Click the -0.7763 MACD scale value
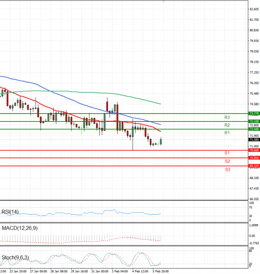Viewport: 260px width, 274px height. pyautogui.click(x=254, y=243)
